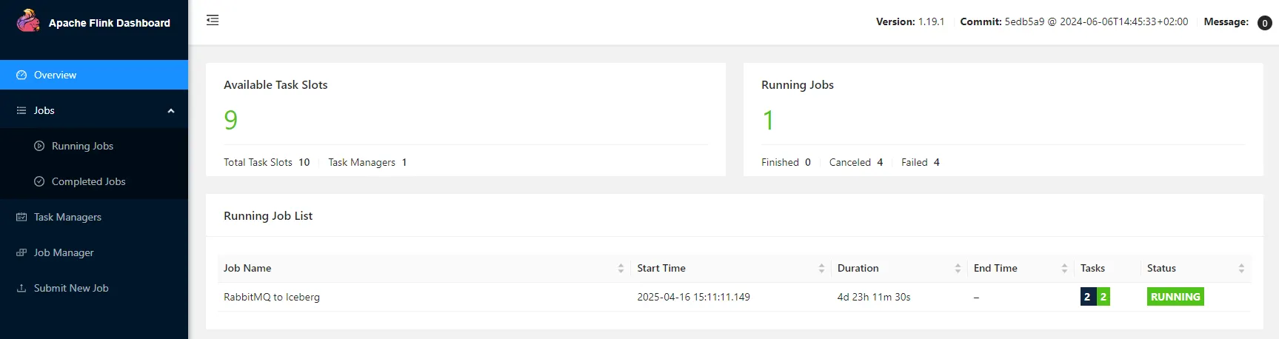Click the Task Managers icon in the sidebar
The width and height of the screenshot is (1279, 339).
pos(21,217)
